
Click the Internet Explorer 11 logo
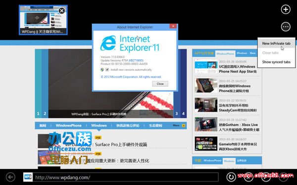pos(130,43)
